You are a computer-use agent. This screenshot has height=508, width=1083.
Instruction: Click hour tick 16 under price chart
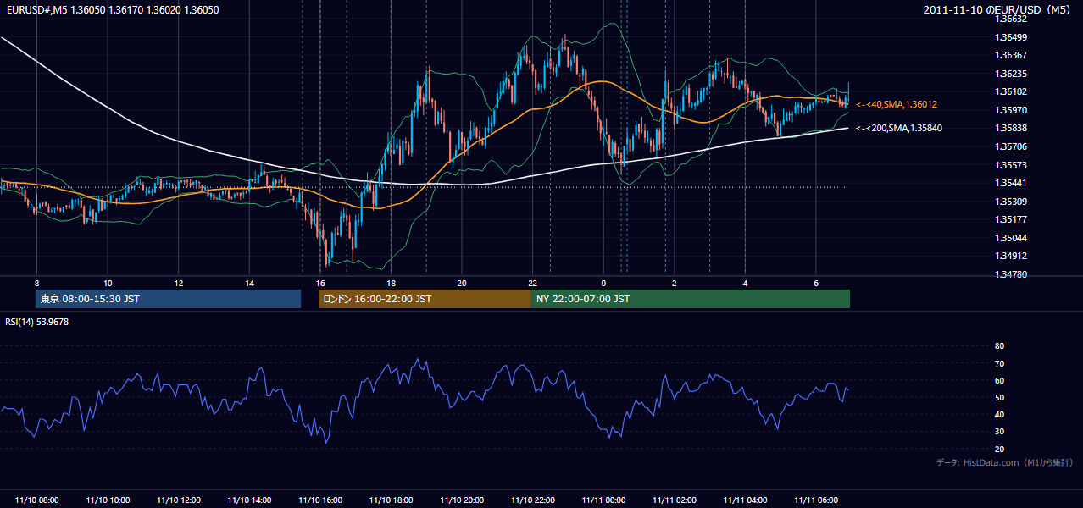click(320, 283)
